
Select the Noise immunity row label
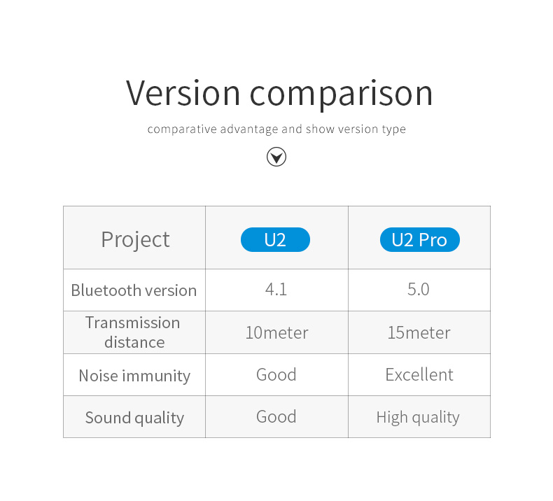tap(134, 375)
